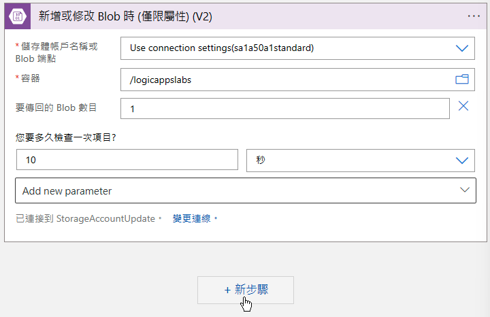Screen dimensions: 490x317
Task: Focus the Blob count field showing 1
Action: (x=285, y=109)
